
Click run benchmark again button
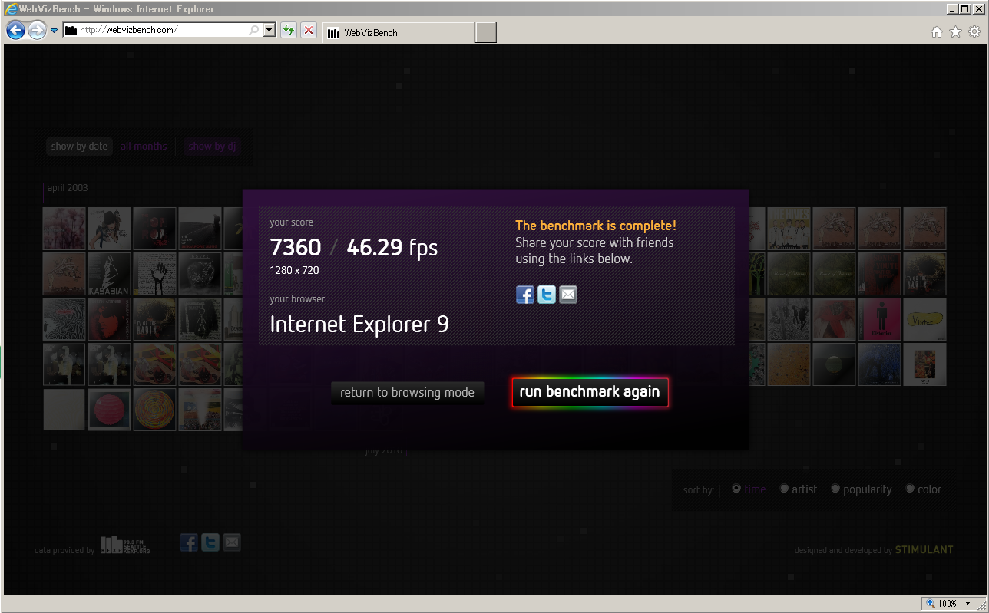coord(590,392)
